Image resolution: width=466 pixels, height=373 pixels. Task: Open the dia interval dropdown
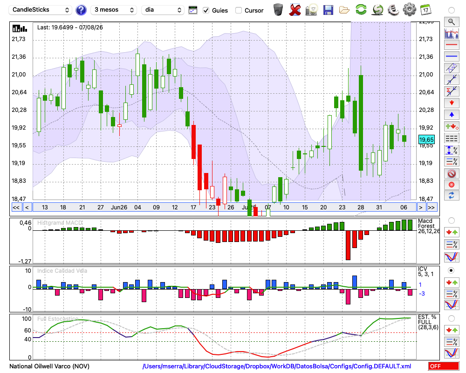pyautogui.click(x=163, y=10)
